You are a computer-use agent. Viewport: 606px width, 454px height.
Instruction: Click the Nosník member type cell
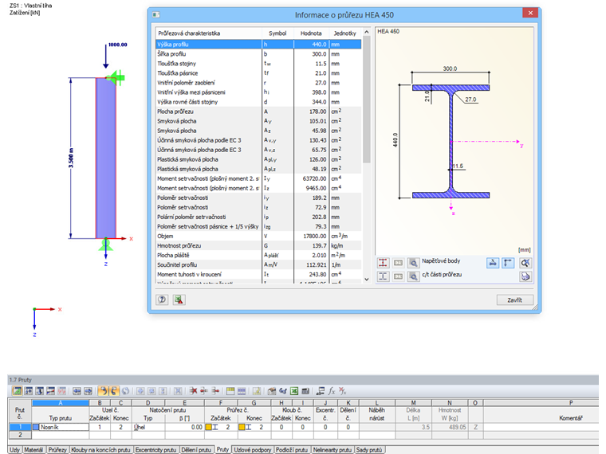coord(64,427)
